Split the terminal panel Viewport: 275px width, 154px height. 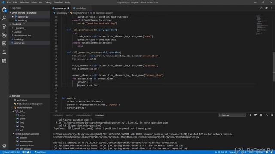click(256, 115)
